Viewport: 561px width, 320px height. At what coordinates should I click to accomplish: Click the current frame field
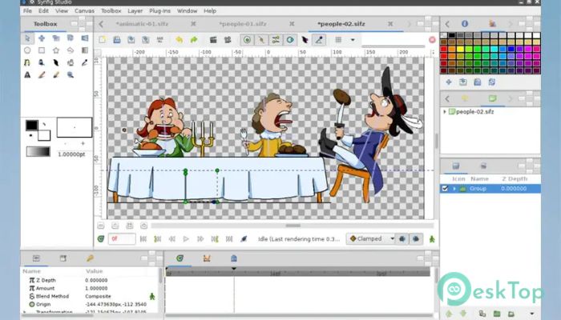click(121, 239)
